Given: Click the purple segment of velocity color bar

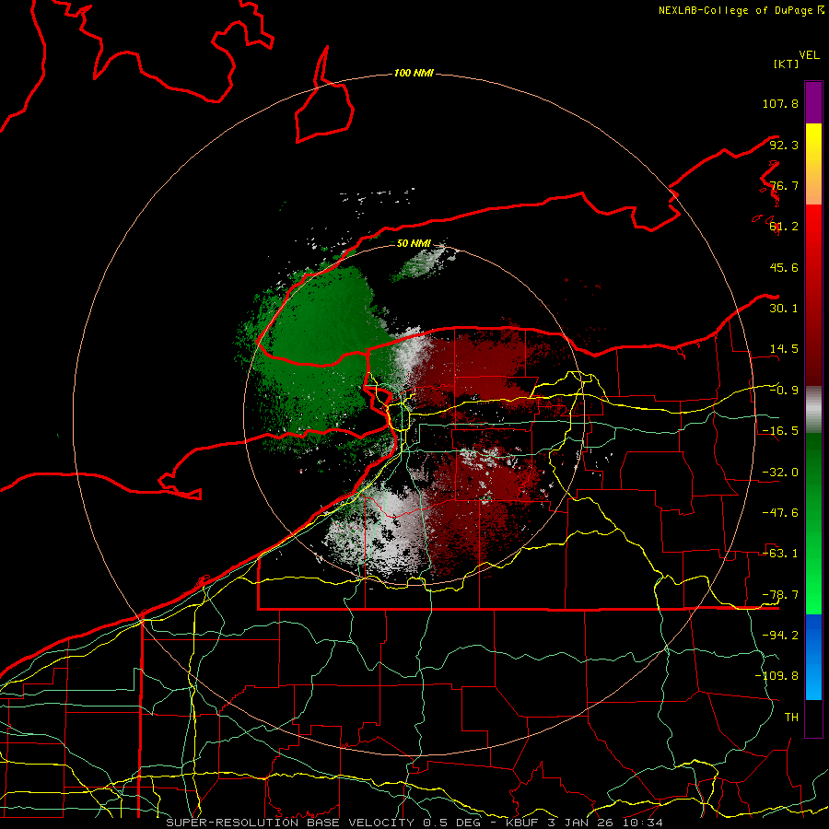Looking at the screenshot, I should click(x=813, y=102).
